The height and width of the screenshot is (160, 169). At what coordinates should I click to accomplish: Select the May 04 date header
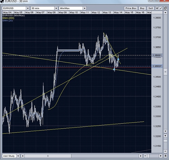pyautogui.click(x=7, y=12)
